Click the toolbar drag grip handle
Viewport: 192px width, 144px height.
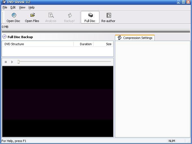(3, 17)
